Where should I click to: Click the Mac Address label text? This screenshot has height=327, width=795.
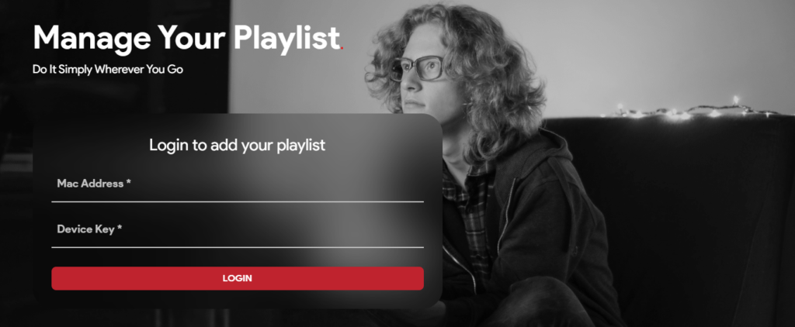coord(90,183)
